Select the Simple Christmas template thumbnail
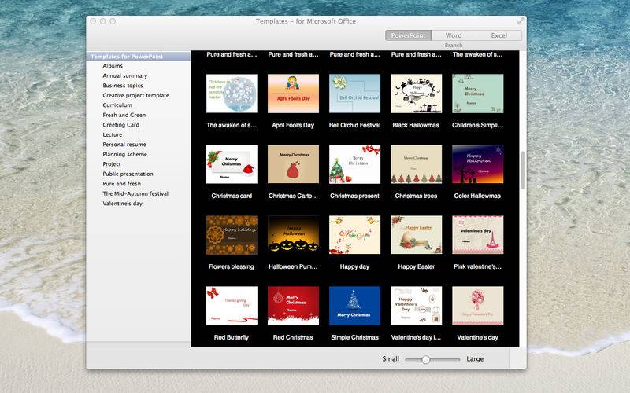630x393 pixels. (x=355, y=306)
